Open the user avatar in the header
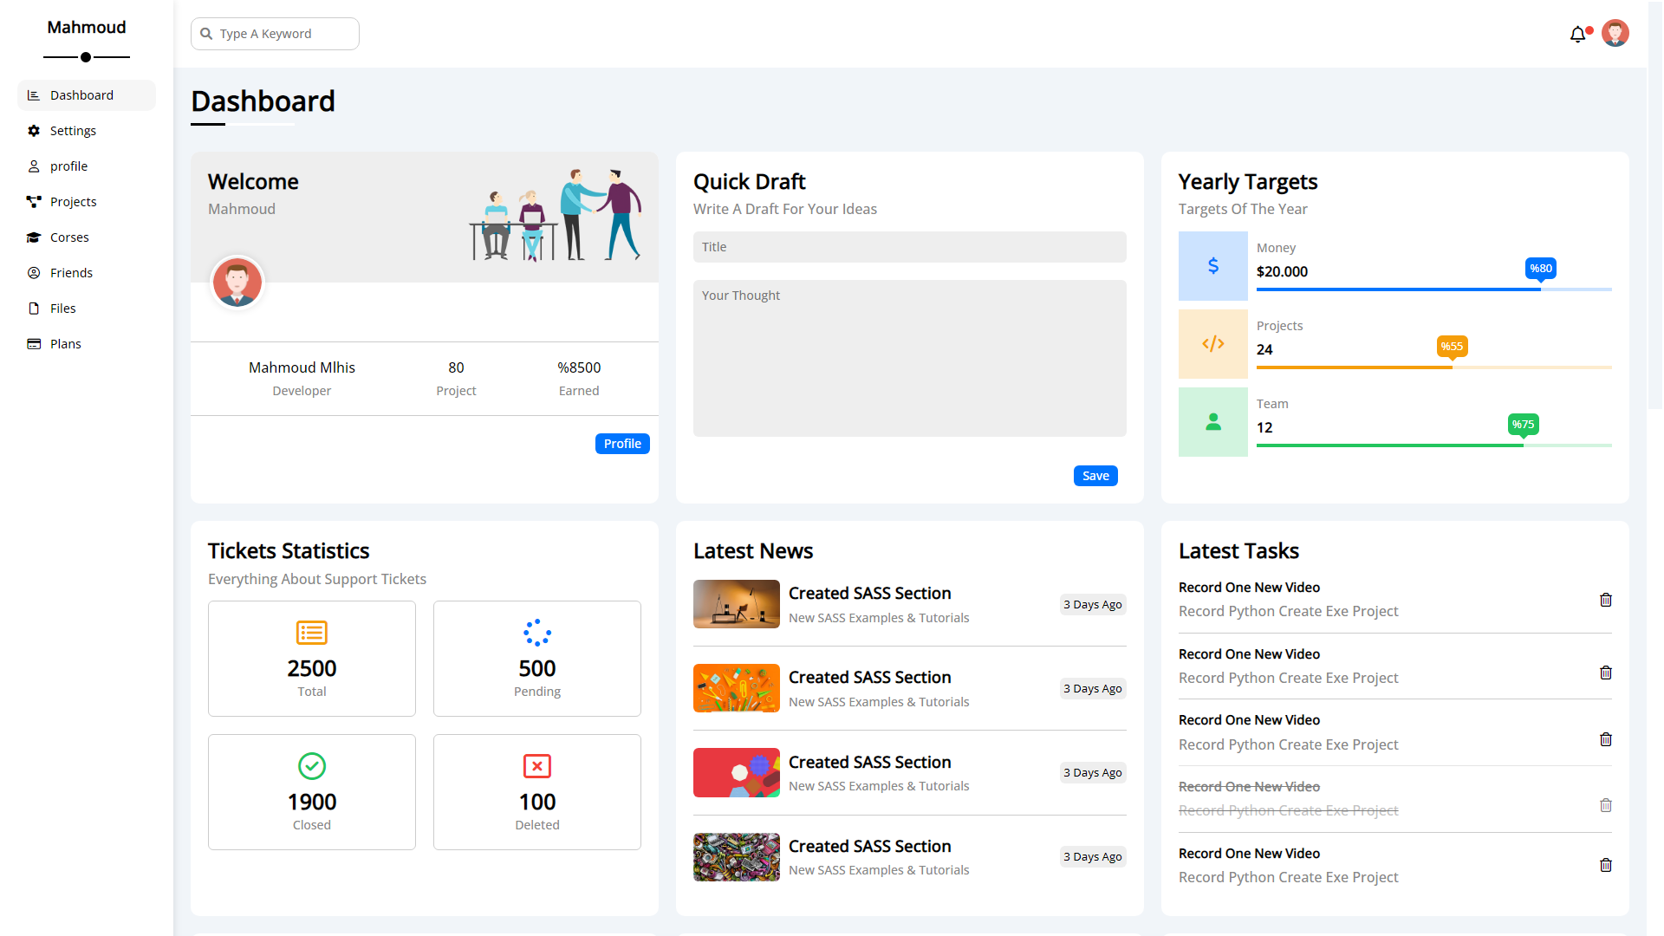Screen dimensions: 1664x936 pyautogui.click(x=1615, y=34)
